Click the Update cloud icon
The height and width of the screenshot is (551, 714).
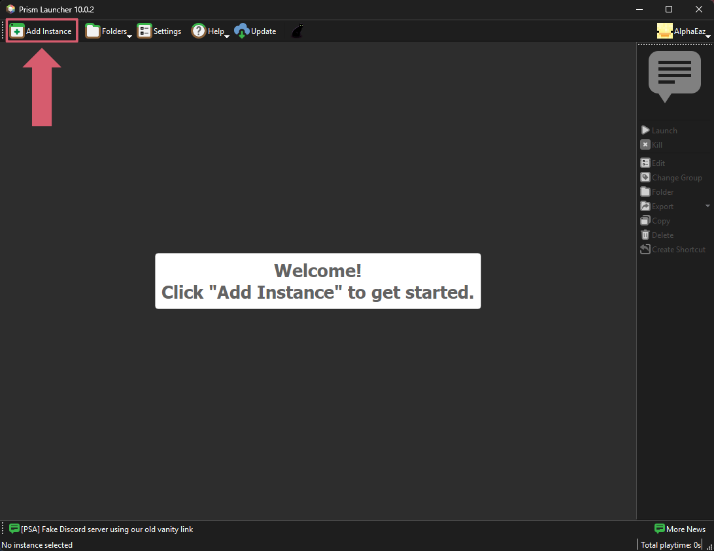pos(241,30)
